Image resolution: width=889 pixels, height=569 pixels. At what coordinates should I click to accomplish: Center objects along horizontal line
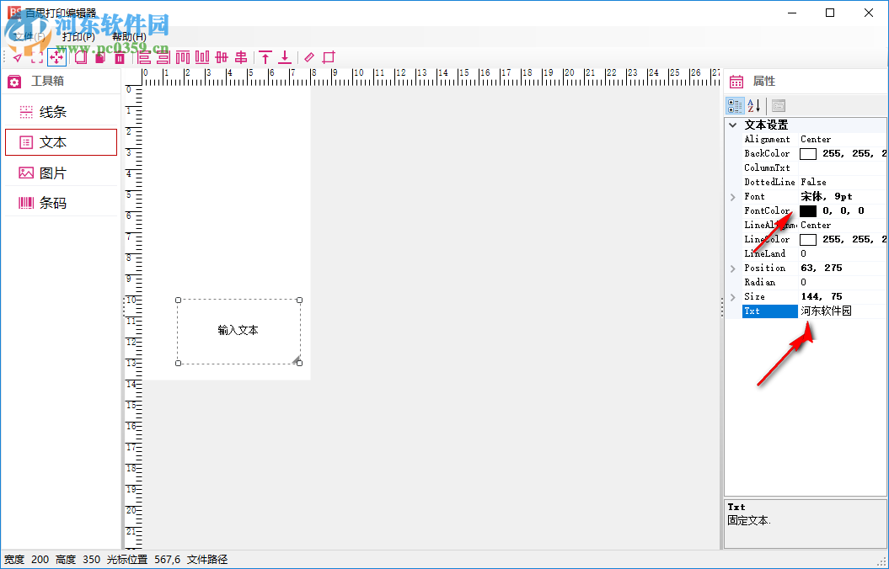[x=222, y=57]
